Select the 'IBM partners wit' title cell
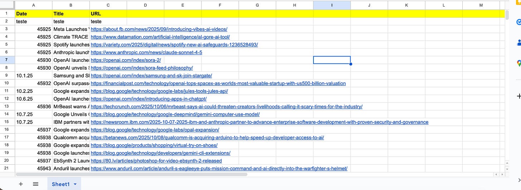Screen dimensions: 521x190 [71, 122]
